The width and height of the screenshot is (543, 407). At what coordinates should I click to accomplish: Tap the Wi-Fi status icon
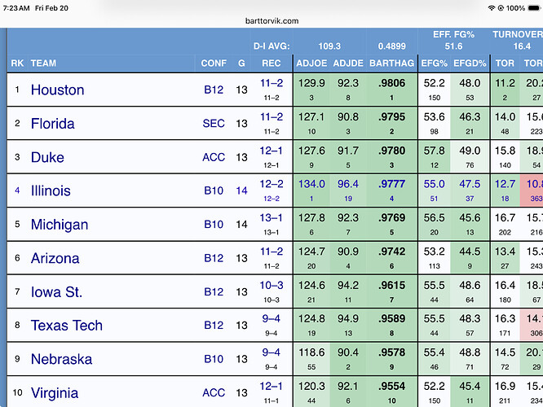pyautogui.click(x=492, y=7)
